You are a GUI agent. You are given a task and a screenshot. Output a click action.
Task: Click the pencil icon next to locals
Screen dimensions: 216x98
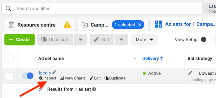[54, 72]
